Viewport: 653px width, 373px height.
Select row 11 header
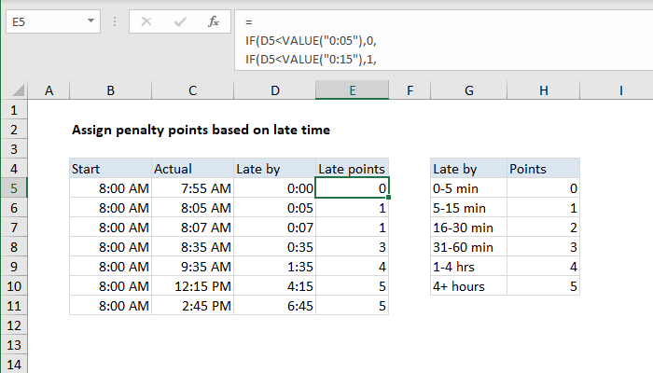pos(14,306)
